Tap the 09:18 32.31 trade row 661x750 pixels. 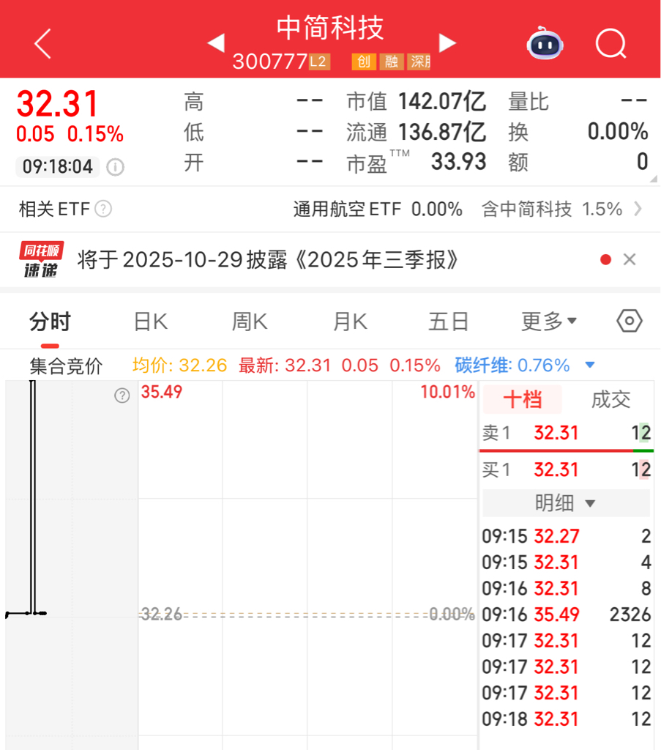click(x=566, y=719)
